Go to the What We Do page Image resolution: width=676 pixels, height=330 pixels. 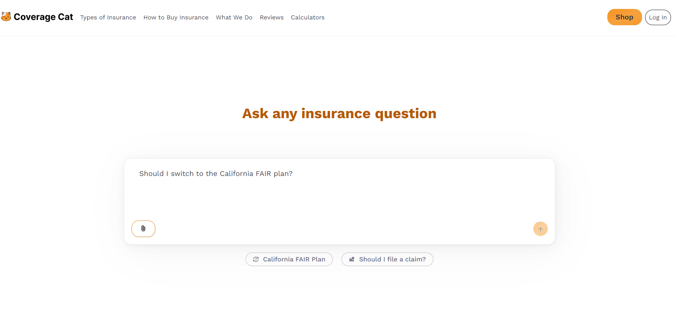[x=234, y=17]
